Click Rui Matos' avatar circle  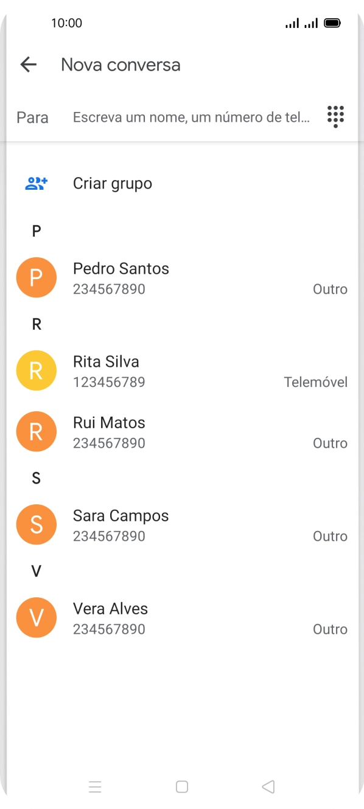click(36, 431)
